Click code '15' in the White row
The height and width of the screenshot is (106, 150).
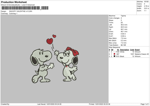[133, 52]
